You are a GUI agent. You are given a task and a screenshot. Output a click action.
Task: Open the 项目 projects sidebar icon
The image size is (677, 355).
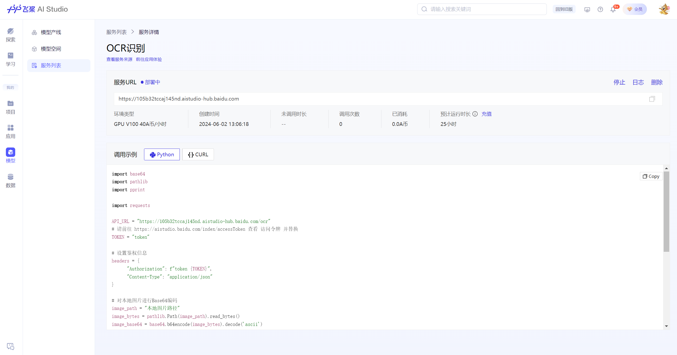pyautogui.click(x=10, y=107)
